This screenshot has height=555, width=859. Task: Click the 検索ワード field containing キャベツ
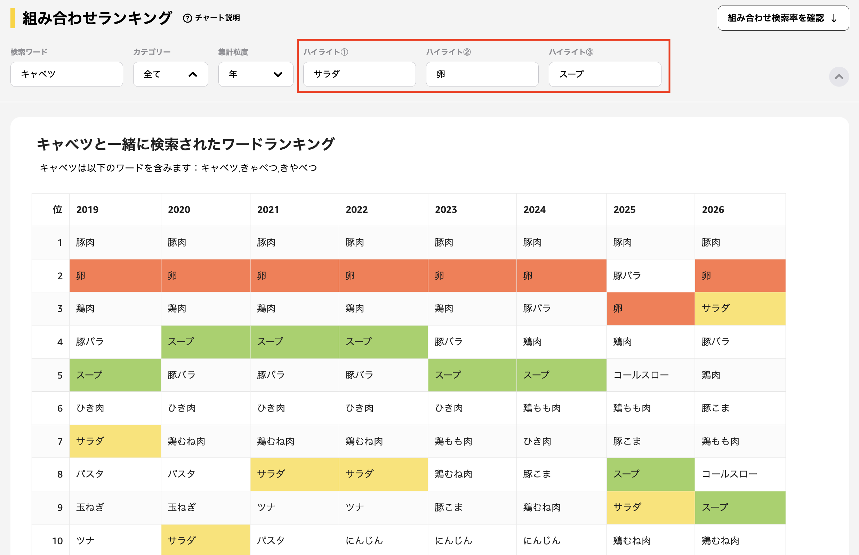coord(67,74)
